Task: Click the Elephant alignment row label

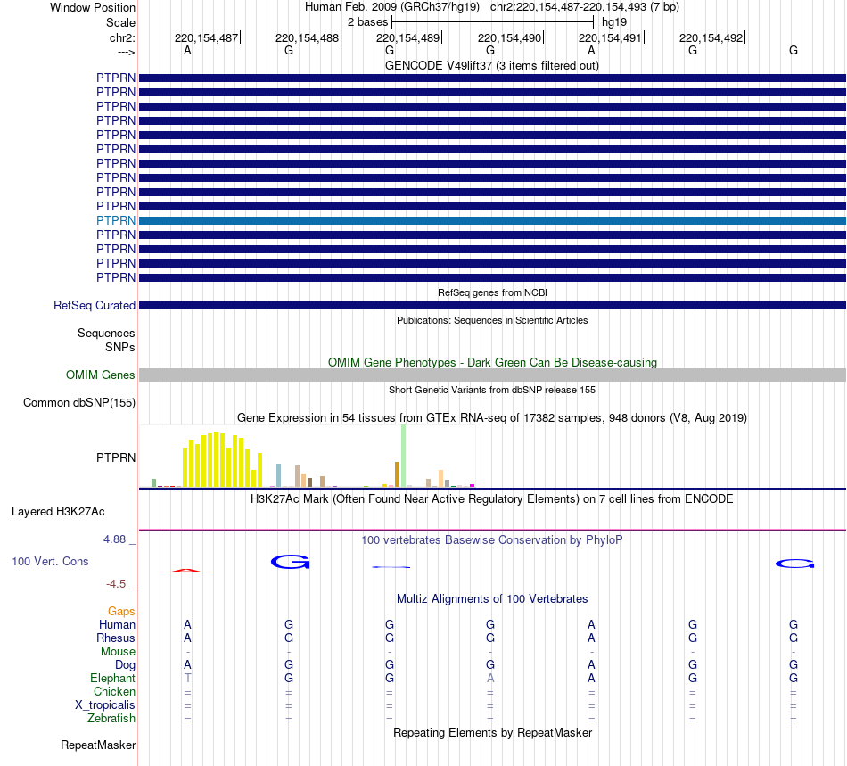Action: click(x=112, y=678)
